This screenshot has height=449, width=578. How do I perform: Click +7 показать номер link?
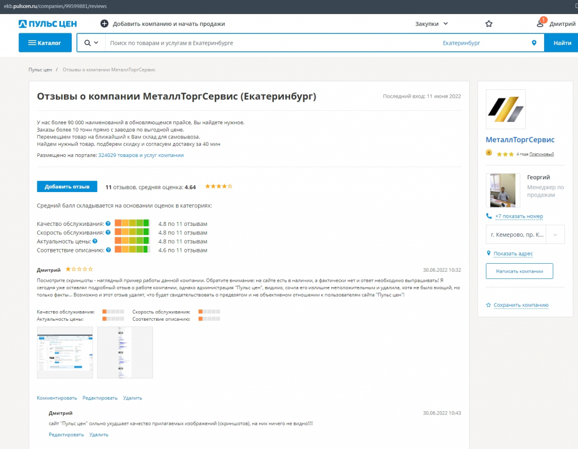pyautogui.click(x=519, y=216)
